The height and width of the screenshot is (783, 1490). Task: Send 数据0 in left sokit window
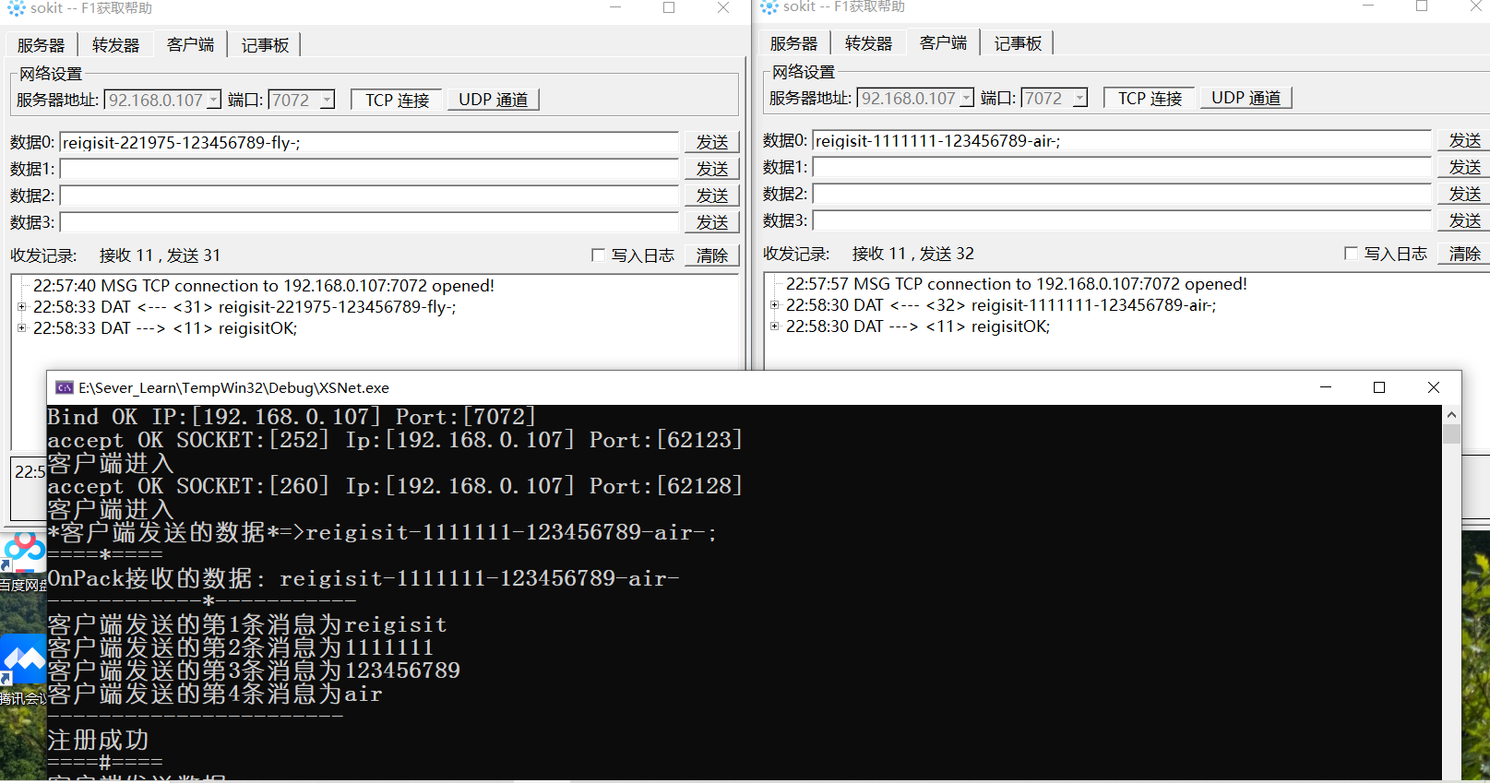click(x=712, y=142)
